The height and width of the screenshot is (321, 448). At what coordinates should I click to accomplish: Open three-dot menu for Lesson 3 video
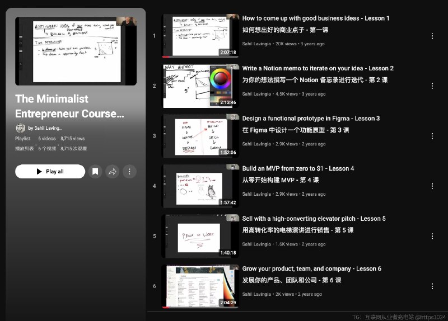click(432, 136)
